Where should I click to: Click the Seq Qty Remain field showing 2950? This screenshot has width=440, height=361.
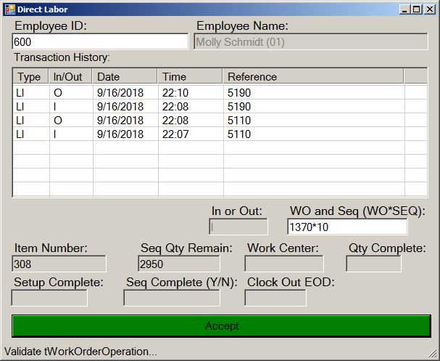pos(178,264)
